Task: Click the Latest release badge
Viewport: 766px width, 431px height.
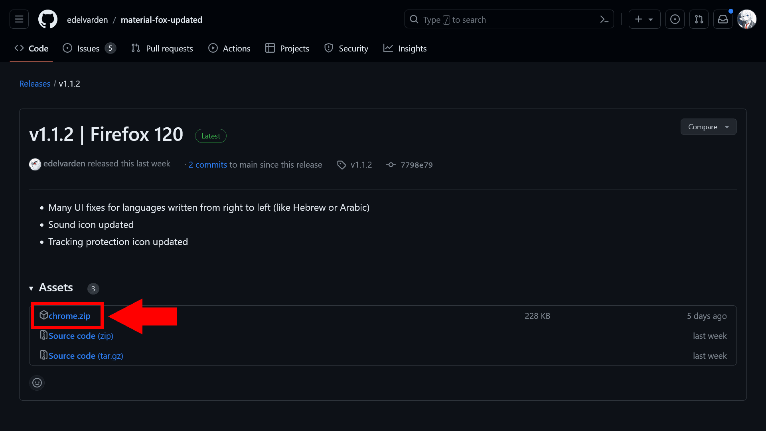Action: click(211, 136)
